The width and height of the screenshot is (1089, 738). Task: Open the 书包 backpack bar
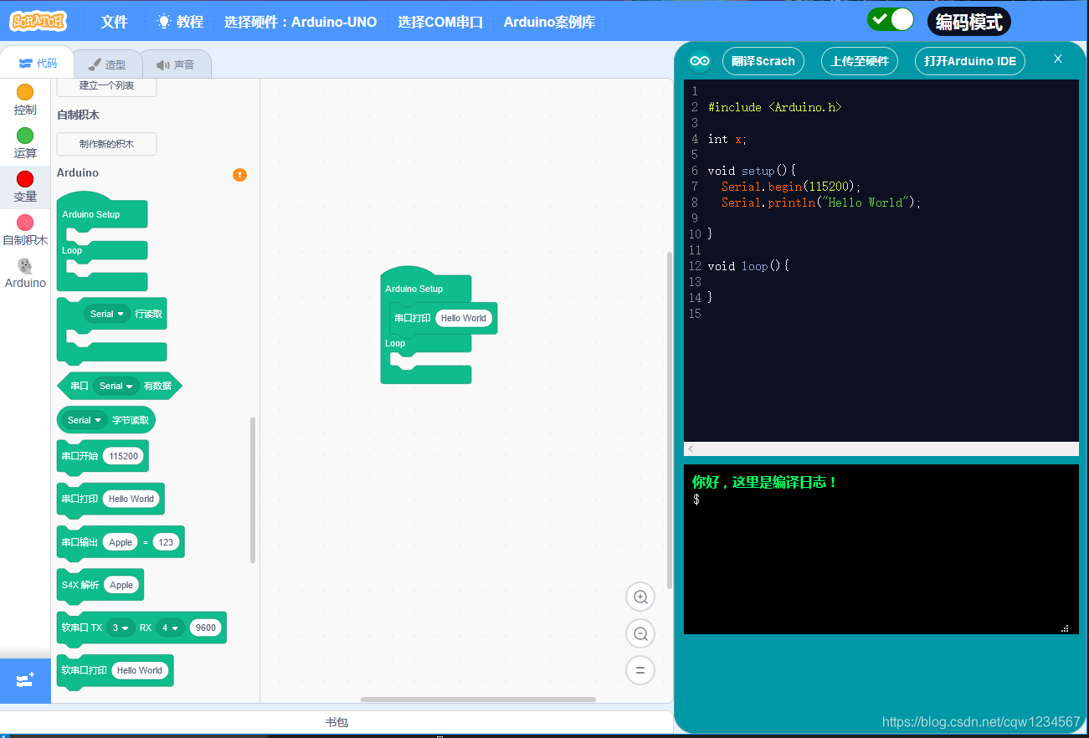coord(336,722)
